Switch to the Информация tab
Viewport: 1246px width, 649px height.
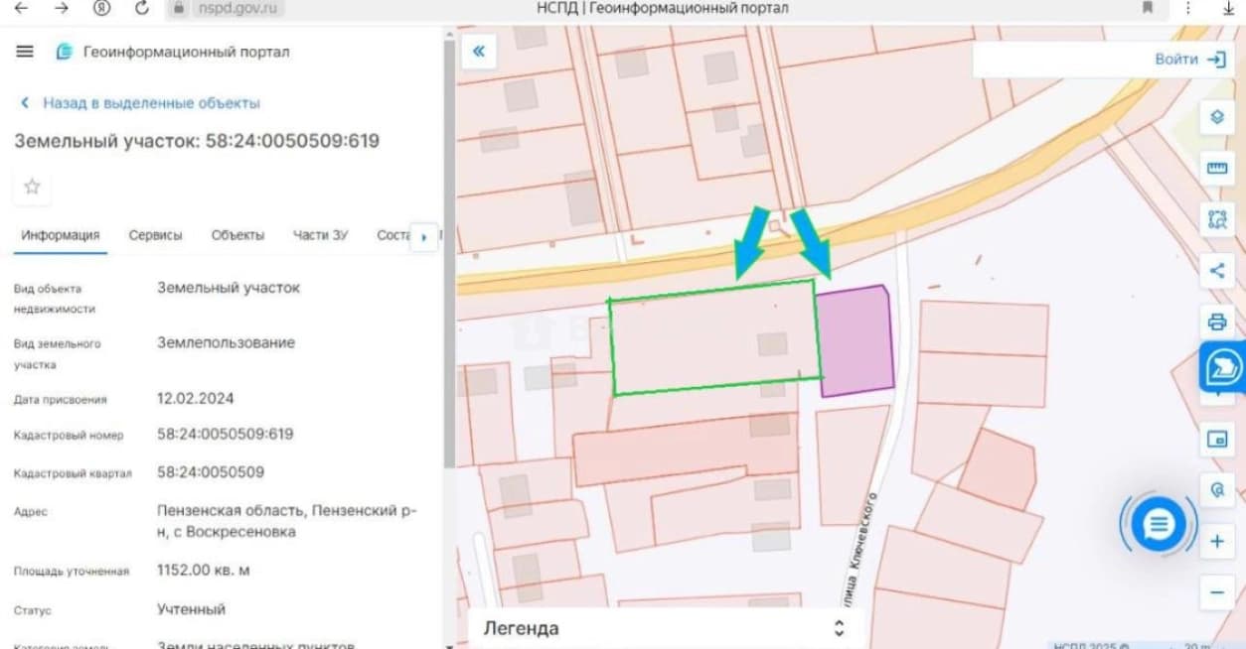tap(61, 235)
